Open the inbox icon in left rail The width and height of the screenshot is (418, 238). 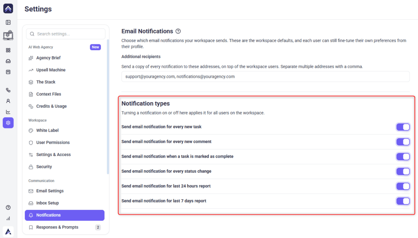8,61
